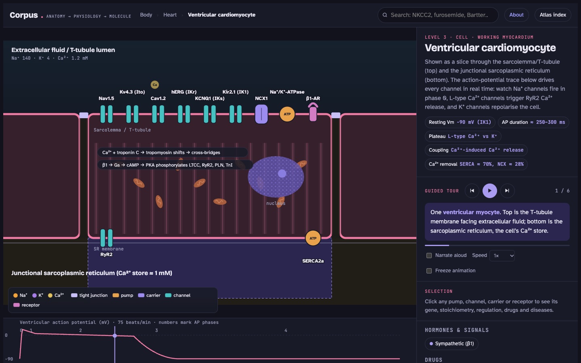
Task: Open the Speed dropdown
Action: [502, 256]
